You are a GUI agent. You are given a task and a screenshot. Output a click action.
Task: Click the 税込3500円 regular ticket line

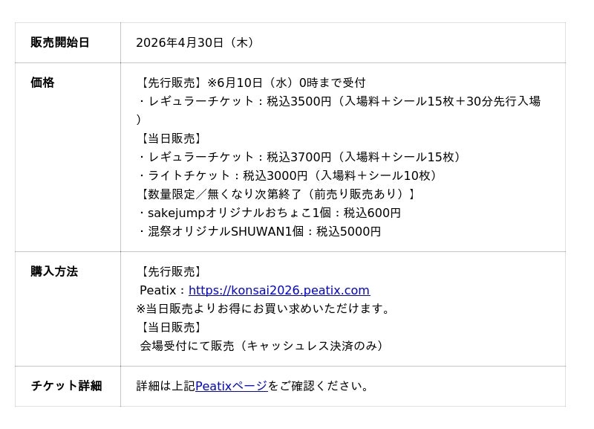tap(338, 101)
